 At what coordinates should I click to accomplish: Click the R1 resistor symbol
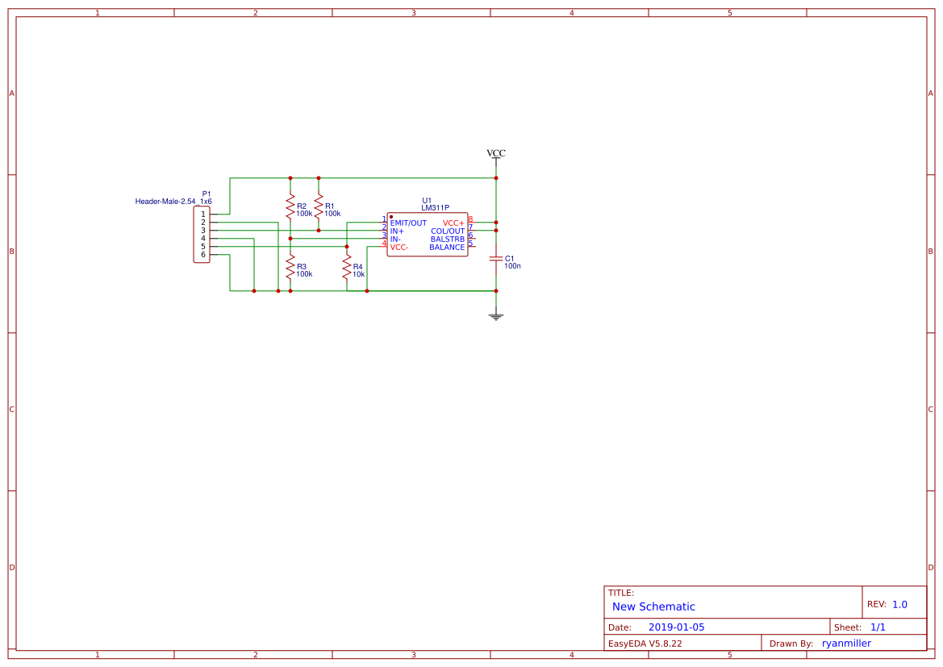tap(318, 205)
